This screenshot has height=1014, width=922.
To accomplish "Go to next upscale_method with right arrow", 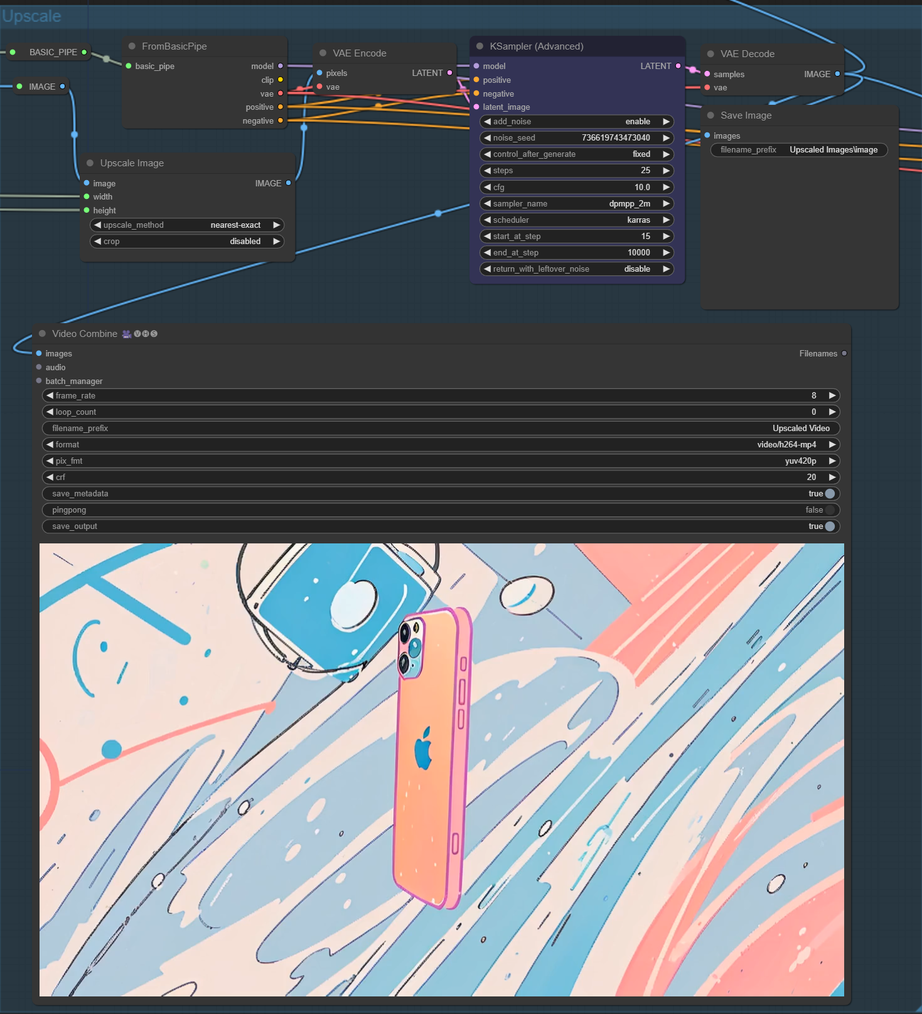I will click(276, 225).
